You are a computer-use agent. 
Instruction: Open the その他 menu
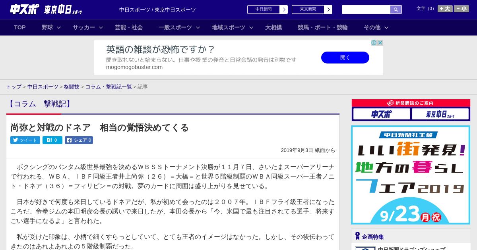pos(372,27)
